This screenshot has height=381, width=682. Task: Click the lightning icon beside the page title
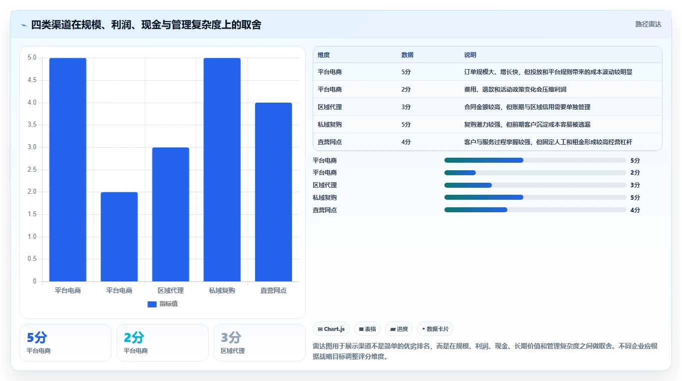click(x=24, y=25)
